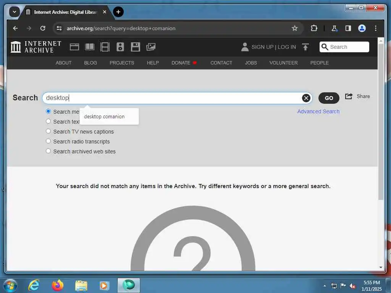The height and width of the screenshot is (293, 391).
Task: Click the Share icon next to GO
Action: point(349,96)
